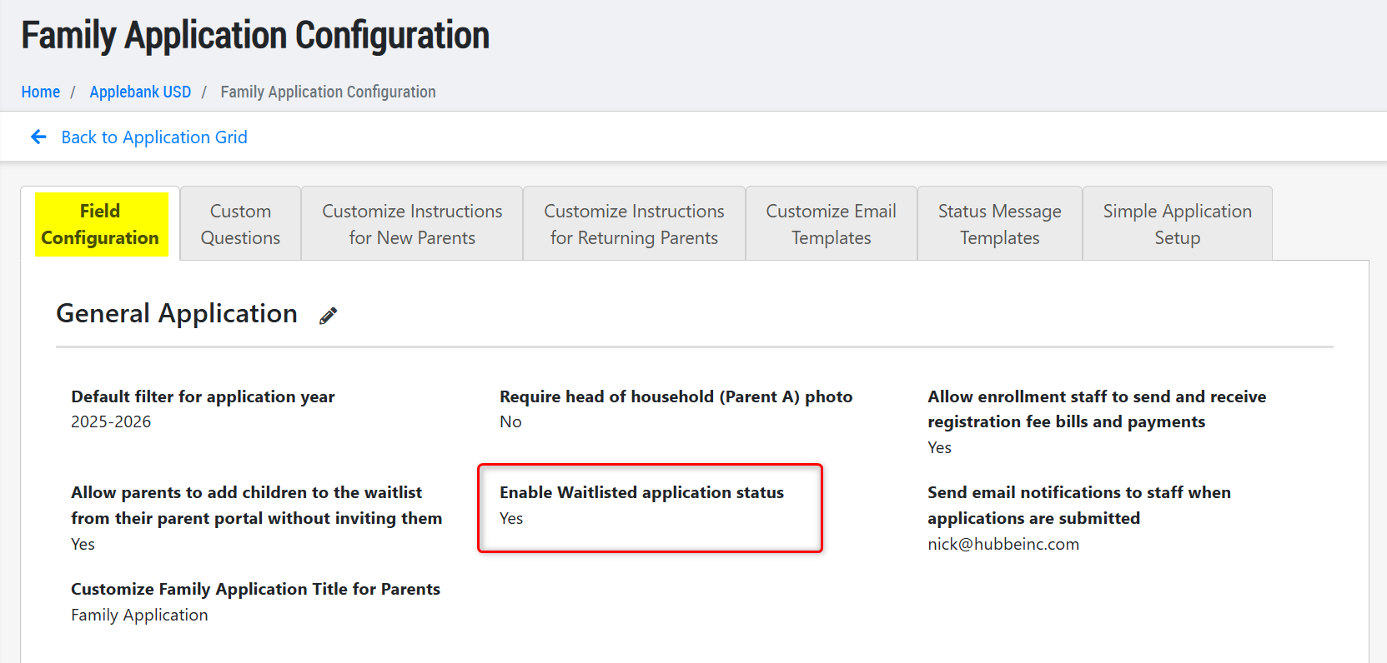Click Allow parents to add children waitlist label

click(257, 505)
